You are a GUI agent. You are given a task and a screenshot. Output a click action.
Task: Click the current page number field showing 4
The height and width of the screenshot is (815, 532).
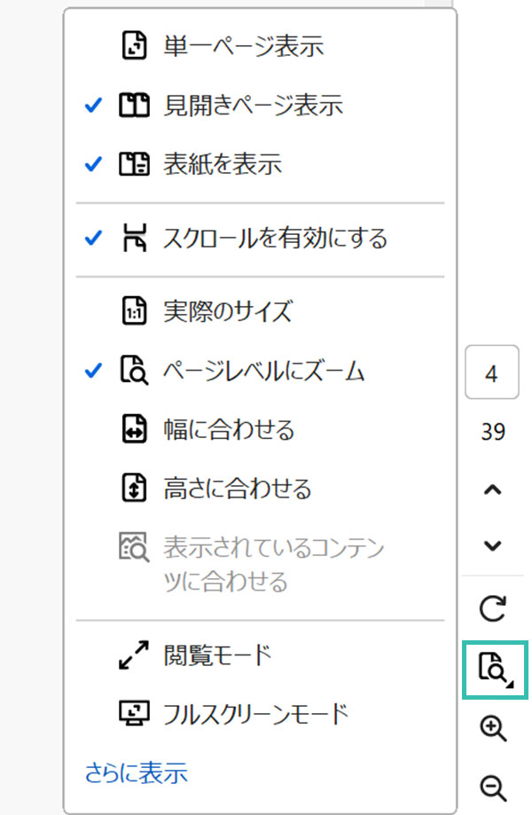click(x=492, y=372)
